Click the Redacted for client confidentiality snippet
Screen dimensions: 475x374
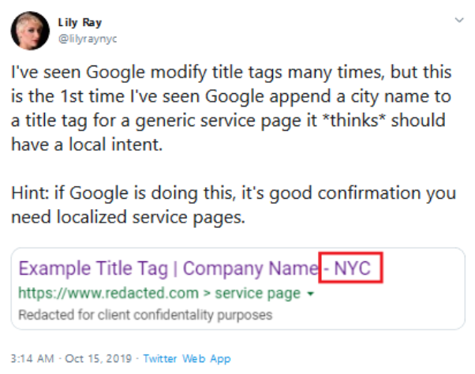[x=145, y=315]
